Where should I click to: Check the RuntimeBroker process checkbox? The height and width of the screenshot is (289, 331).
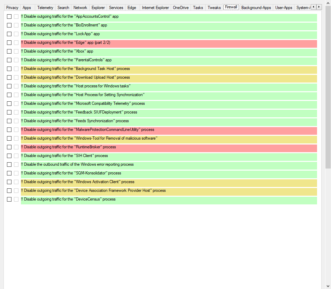click(9, 147)
